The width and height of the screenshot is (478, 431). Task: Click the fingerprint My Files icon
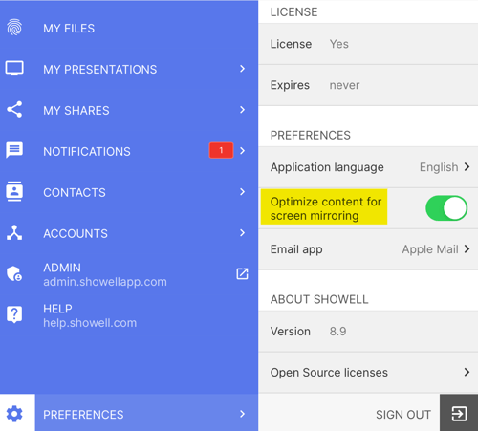[x=14, y=28]
